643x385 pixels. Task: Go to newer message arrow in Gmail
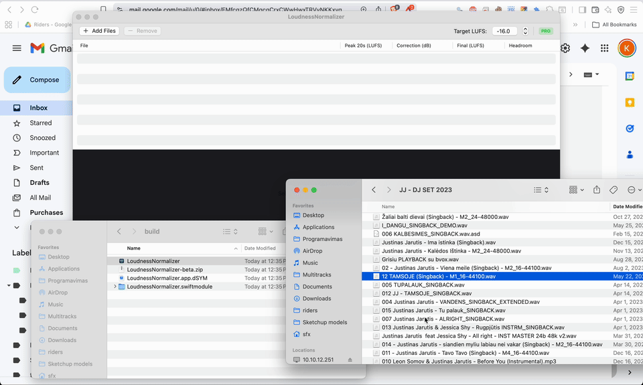pyautogui.click(x=571, y=74)
